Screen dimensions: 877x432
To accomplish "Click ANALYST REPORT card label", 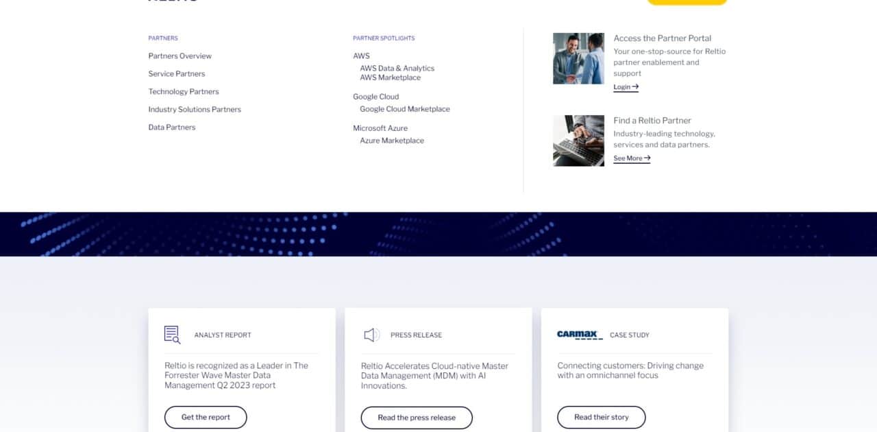I will [x=223, y=335].
